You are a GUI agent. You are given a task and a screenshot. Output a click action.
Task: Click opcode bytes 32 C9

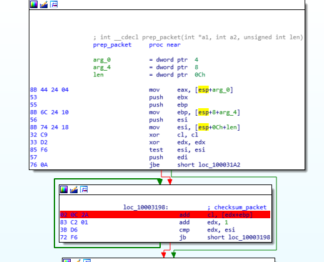(x=39, y=135)
